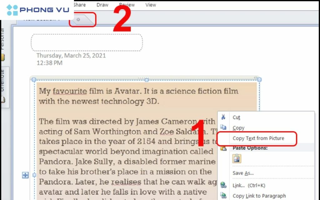The width and height of the screenshot is (320, 200).
Task: Click the globe icon beside Link... (Ctrl+K)
Action: pyautogui.click(x=223, y=185)
